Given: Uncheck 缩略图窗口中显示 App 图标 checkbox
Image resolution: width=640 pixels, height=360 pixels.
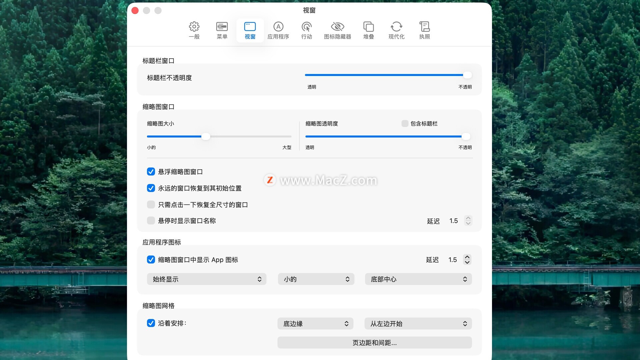Looking at the screenshot, I should point(151,260).
